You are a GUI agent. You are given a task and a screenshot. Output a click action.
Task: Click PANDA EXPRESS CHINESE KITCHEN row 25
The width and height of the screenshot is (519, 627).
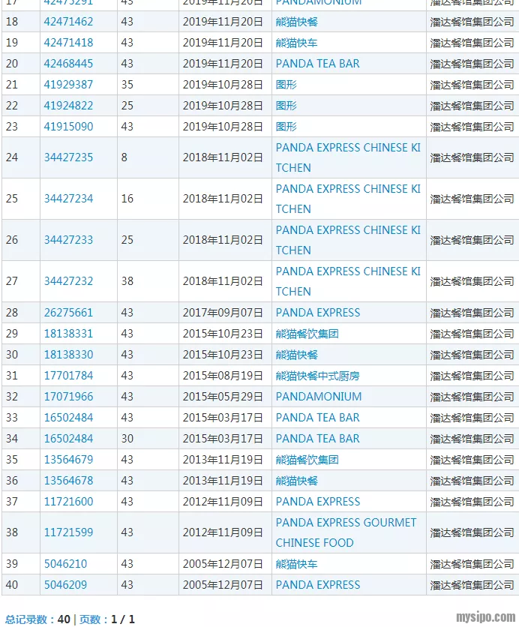point(348,199)
